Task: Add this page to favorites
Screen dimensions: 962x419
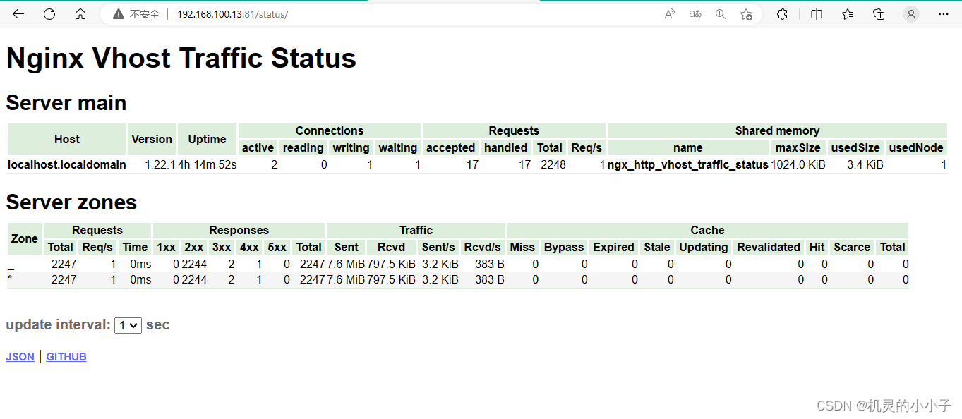Action: [746, 14]
